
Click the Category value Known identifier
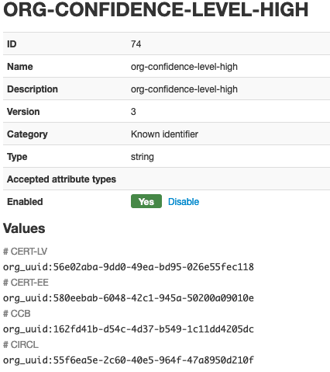point(164,134)
